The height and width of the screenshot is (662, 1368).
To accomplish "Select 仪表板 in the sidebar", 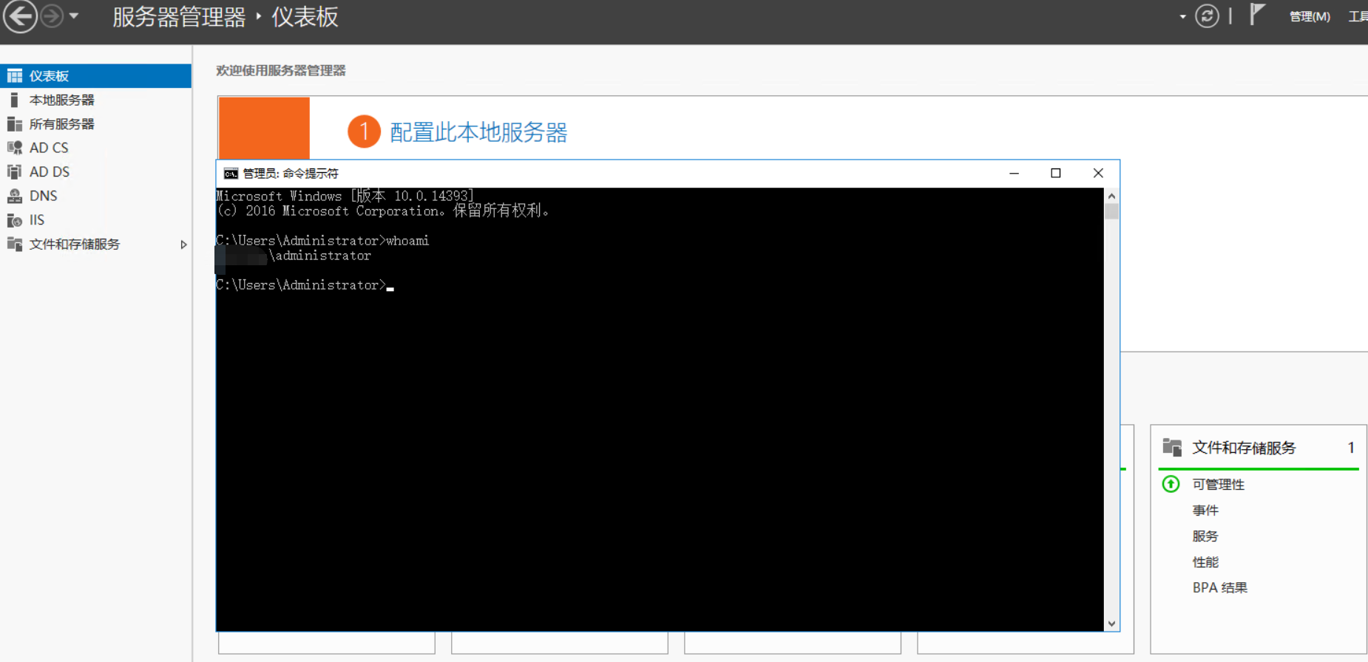I will 49,76.
